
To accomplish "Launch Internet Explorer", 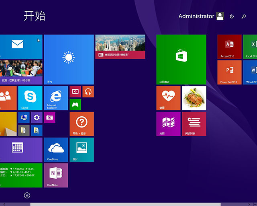I will (56, 98).
